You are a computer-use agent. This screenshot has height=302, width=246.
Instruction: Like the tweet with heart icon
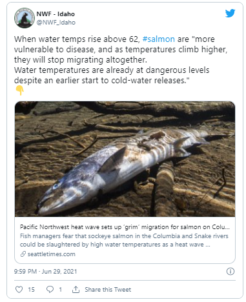(19, 289)
